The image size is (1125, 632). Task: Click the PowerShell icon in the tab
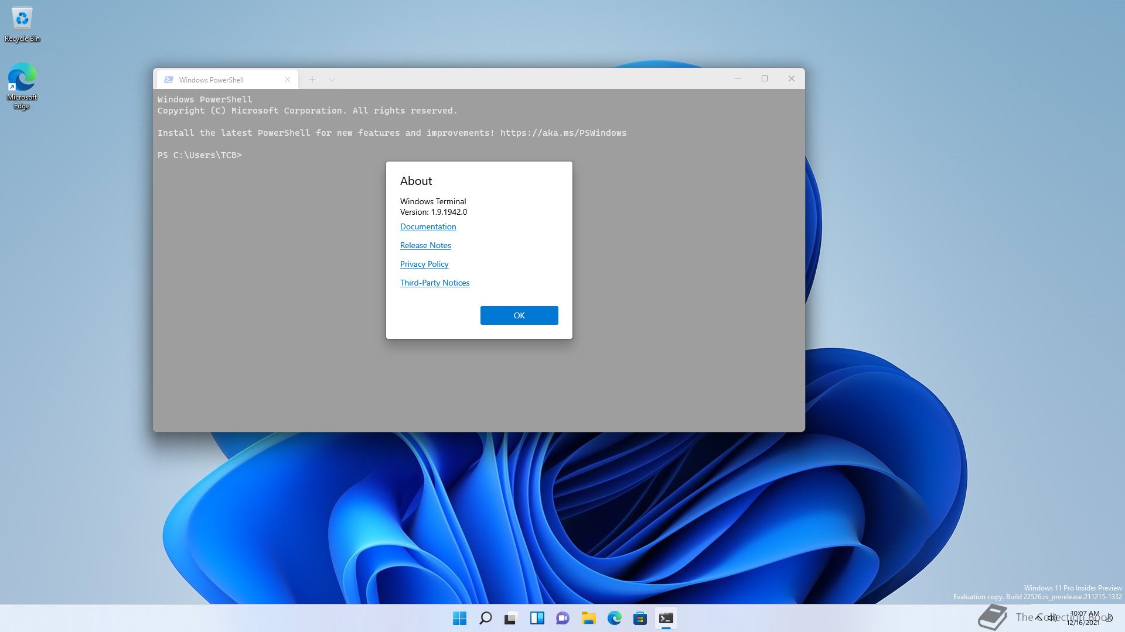[169, 80]
